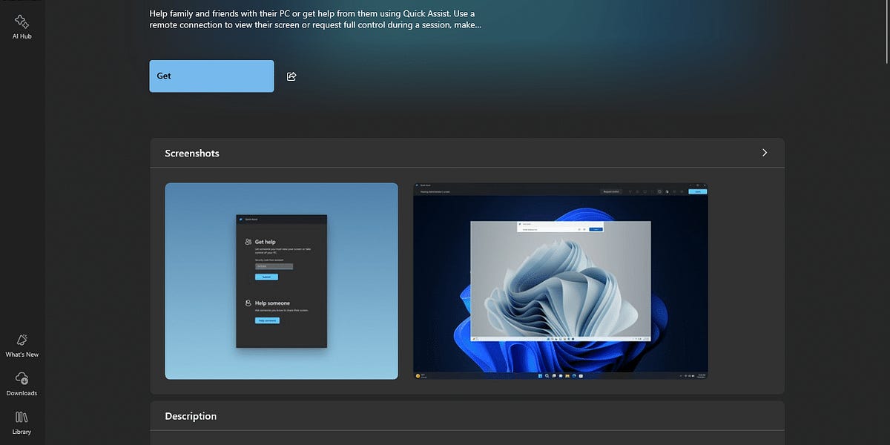Open the Quick Assist Get help screenshot

click(x=281, y=281)
